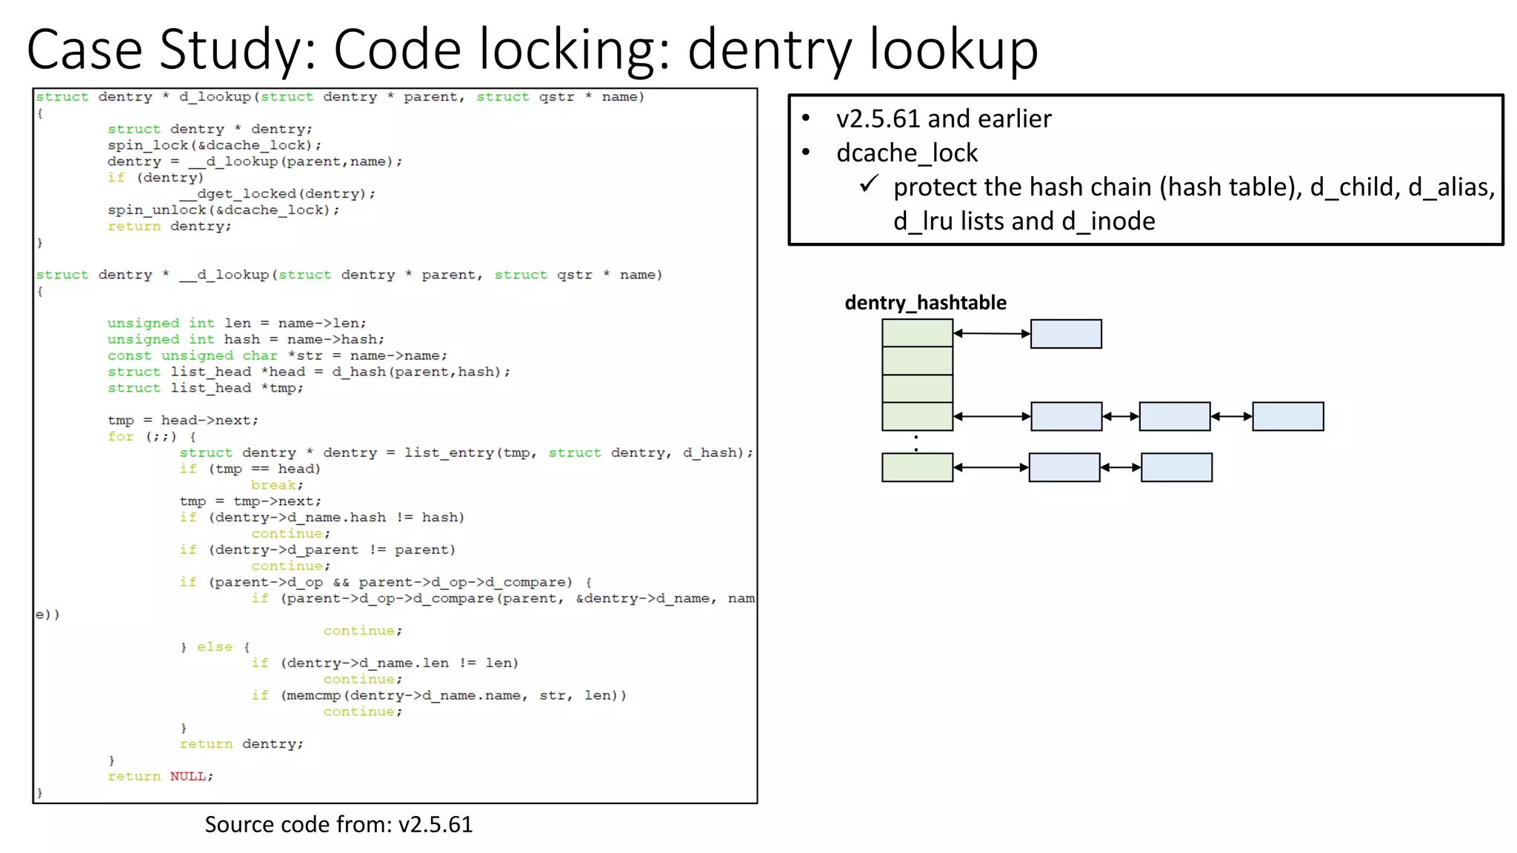1517x853 pixels.
Task: Click the checkmark before 'protect the hash chain'
Action: click(x=869, y=184)
